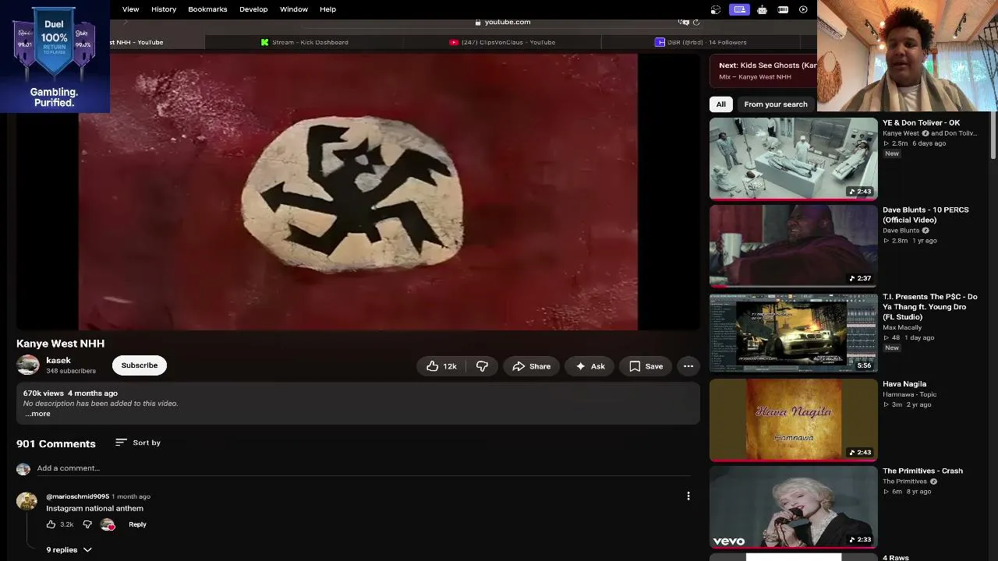Reload the youtube.com page
This screenshot has width=998, height=561.
point(696,22)
